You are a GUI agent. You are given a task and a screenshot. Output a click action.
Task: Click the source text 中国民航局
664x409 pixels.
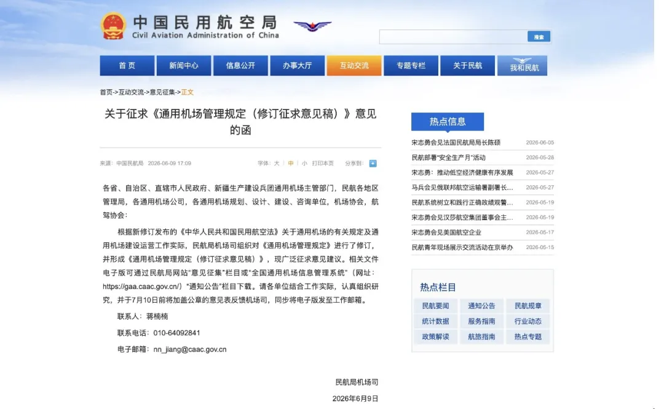130,163
